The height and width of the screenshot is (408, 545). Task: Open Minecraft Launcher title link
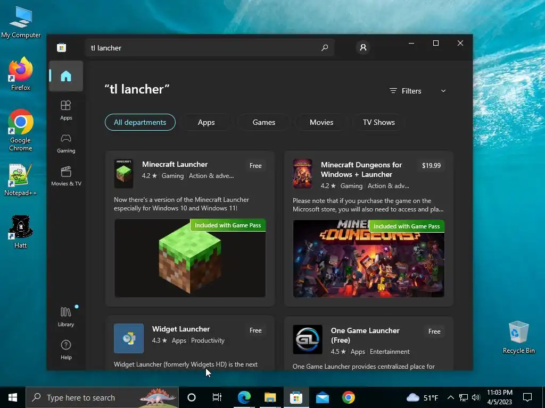(x=175, y=164)
